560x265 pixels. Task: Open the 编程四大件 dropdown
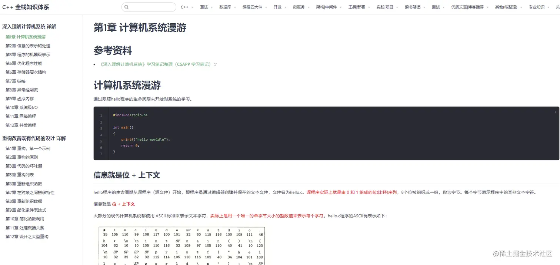tap(252, 7)
